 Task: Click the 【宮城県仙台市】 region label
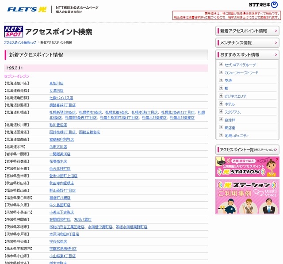pyautogui.click(x=16, y=169)
